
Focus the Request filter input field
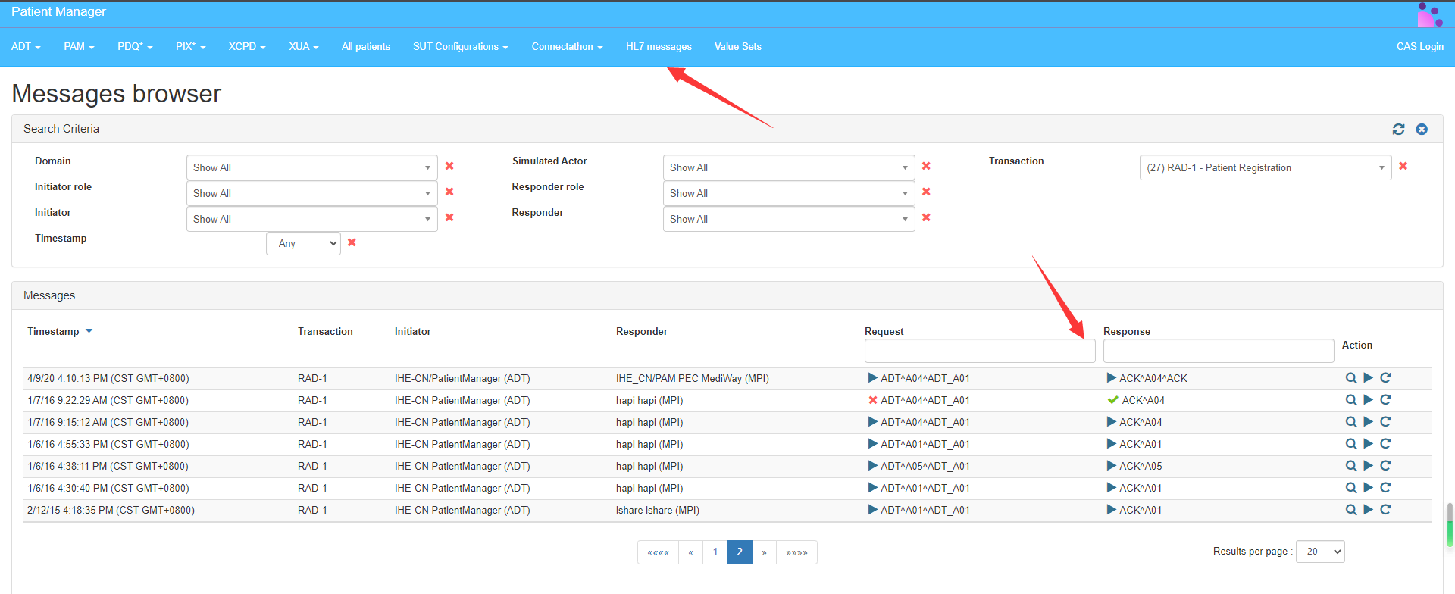[x=980, y=351]
